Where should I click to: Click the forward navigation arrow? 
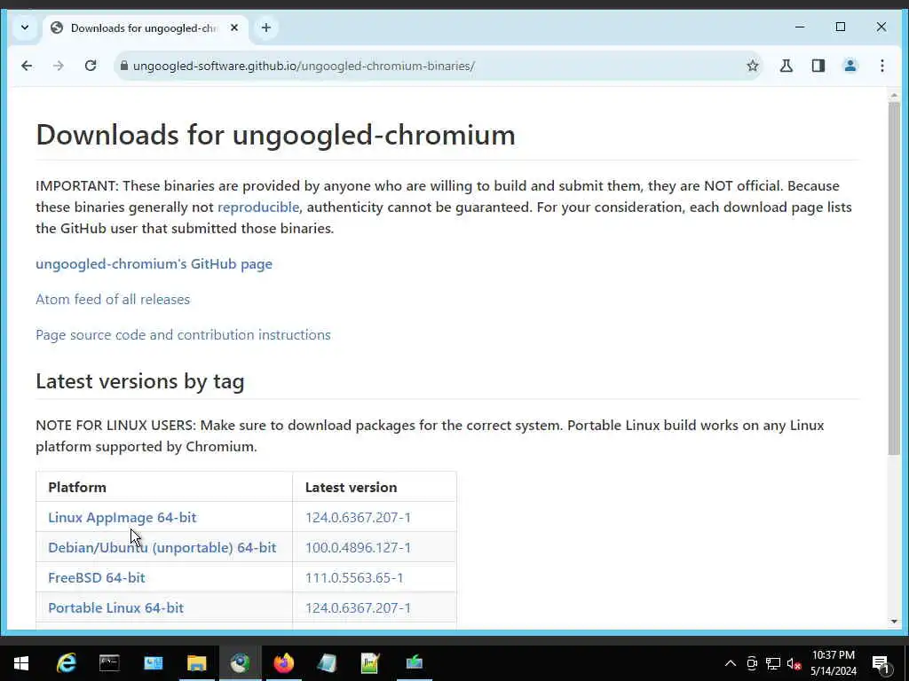[x=58, y=66]
